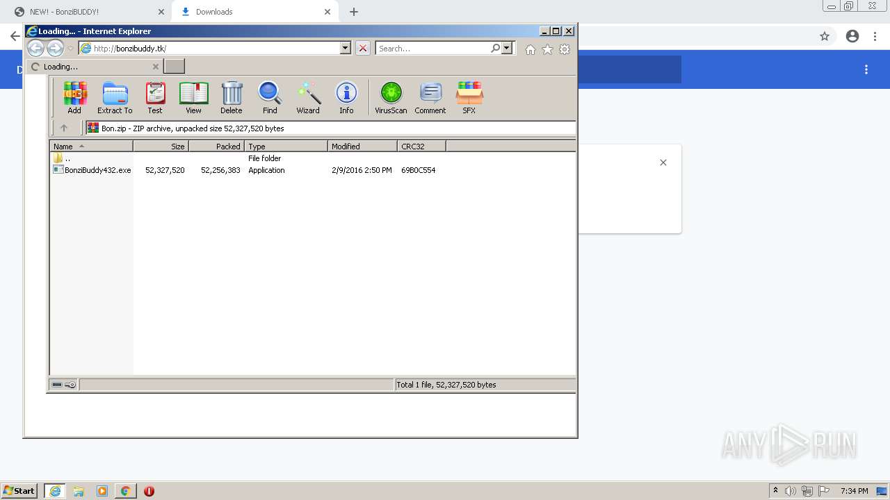The image size is (890, 500).
Task: Open Internet Explorer from taskbar
Action: [55, 491]
